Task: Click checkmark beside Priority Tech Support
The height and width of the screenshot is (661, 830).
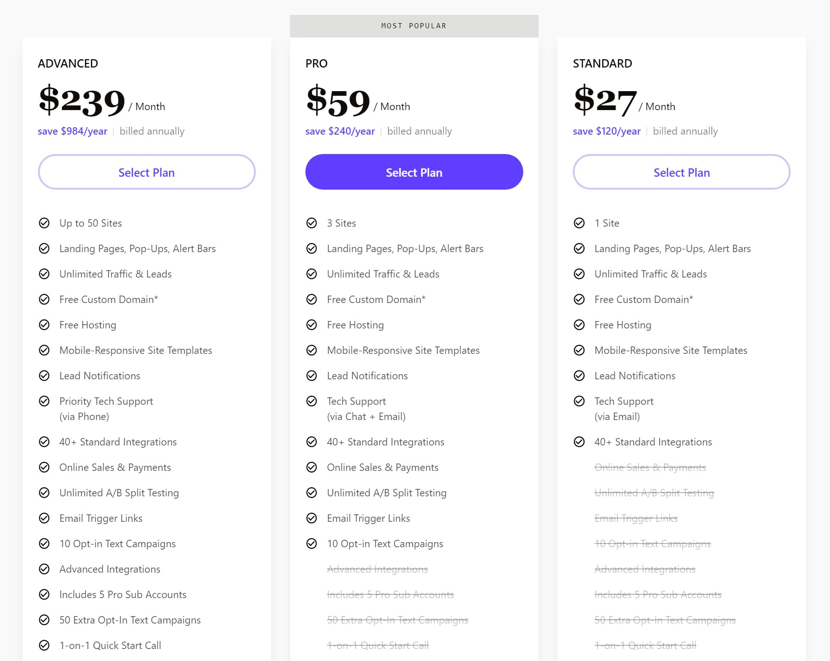Action: [44, 401]
